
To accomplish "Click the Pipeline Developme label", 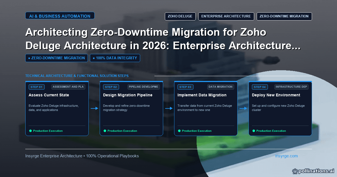I will coord(144,87).
